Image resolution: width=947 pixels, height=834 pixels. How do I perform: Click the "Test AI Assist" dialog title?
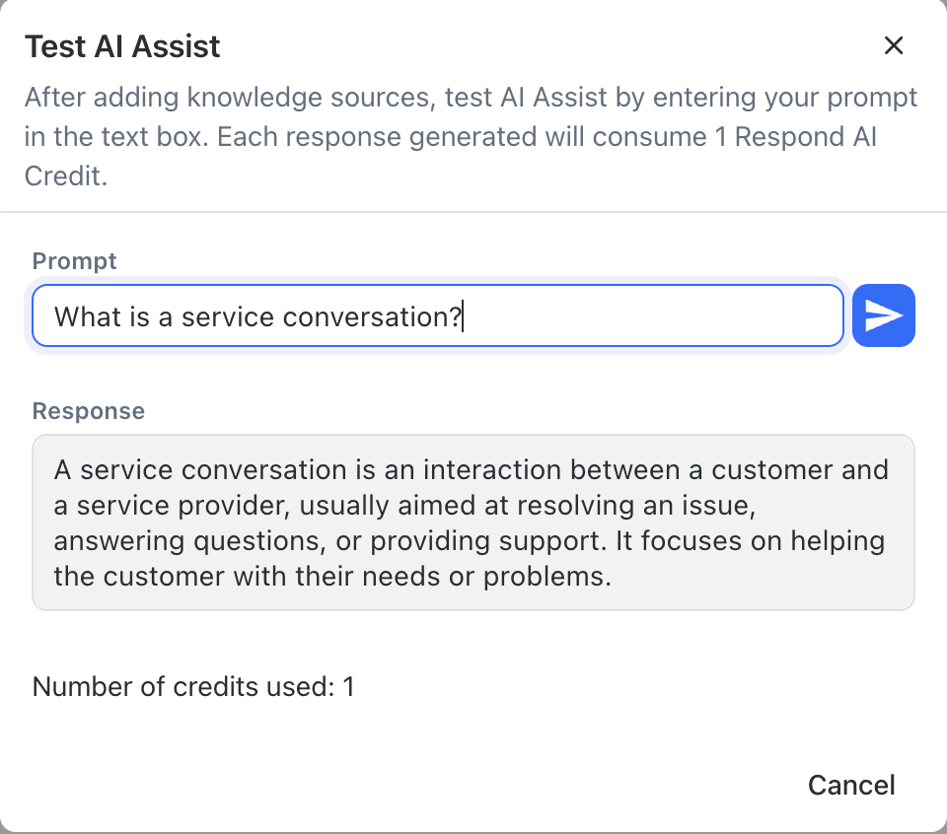tap(122, 46)
